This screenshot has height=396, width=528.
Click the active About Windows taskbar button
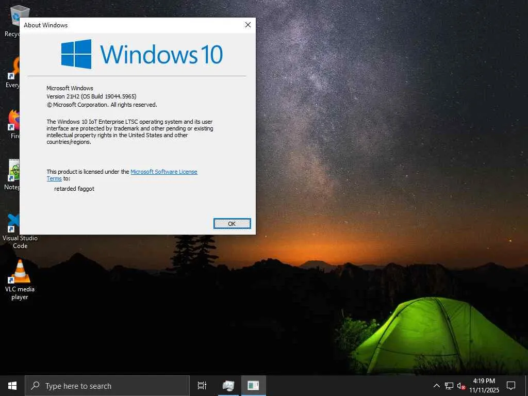[253, 386]
